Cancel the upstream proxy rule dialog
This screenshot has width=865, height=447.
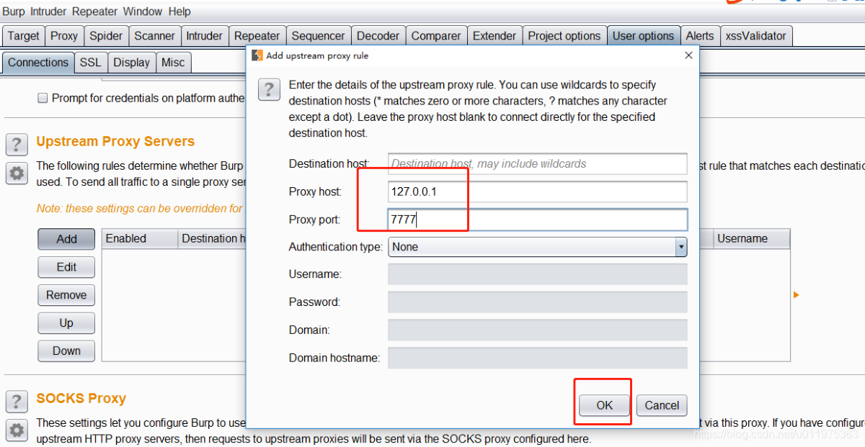pos(662,405)
